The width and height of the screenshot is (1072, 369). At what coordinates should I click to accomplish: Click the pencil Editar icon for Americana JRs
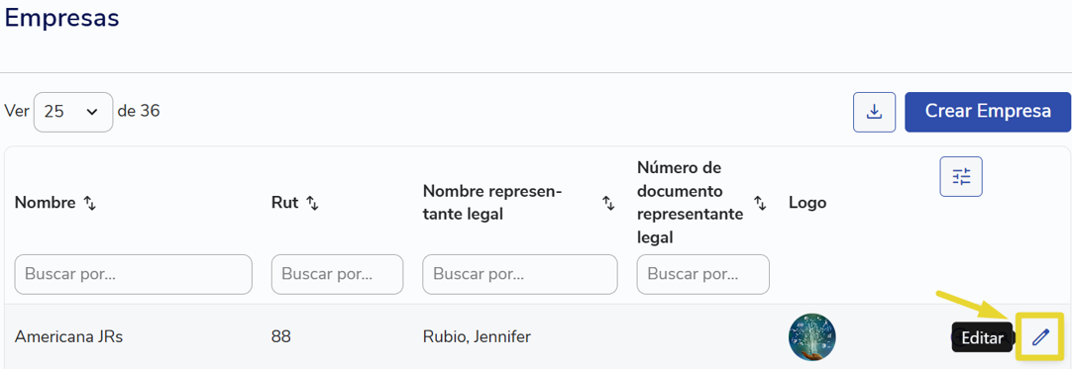pyautogui.click(x=1040, y=336)
